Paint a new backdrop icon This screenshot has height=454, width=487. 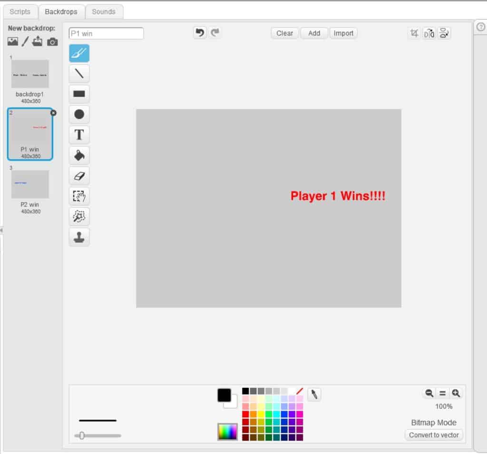tap(25, 41)
